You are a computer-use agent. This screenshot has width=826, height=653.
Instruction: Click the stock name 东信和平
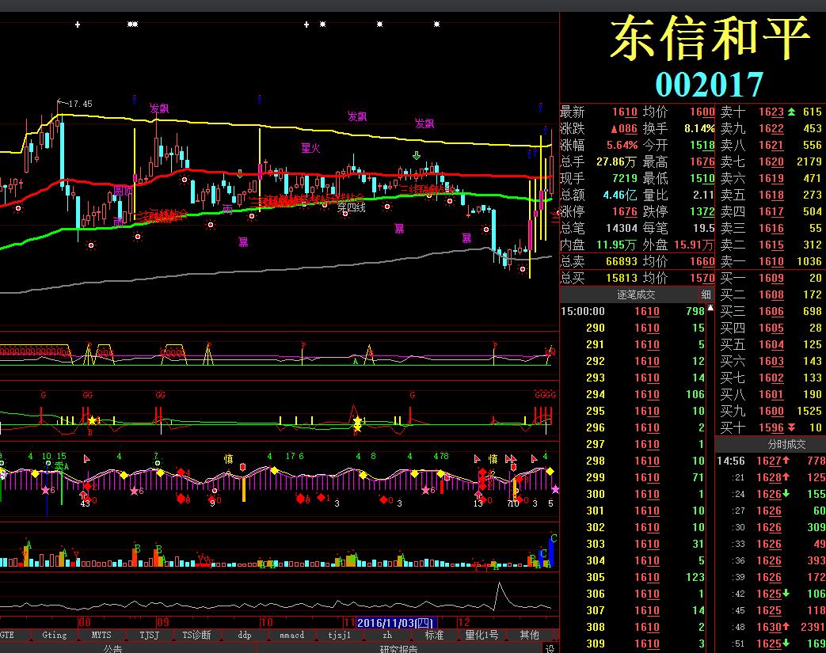710,38
